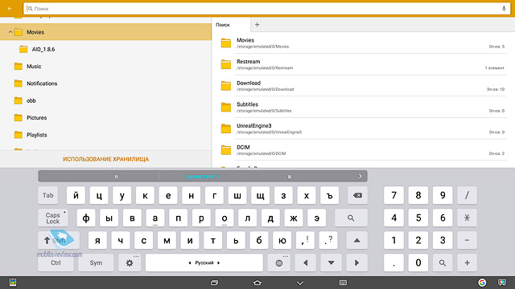Tap the period question mark key
Viewport: 515px width, 289px height.
[328, 240]
